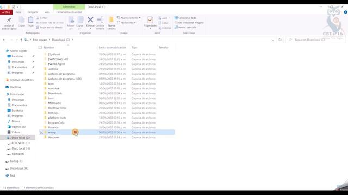Open the Nuevo elemento dropdown

click(x=128, y=18)
